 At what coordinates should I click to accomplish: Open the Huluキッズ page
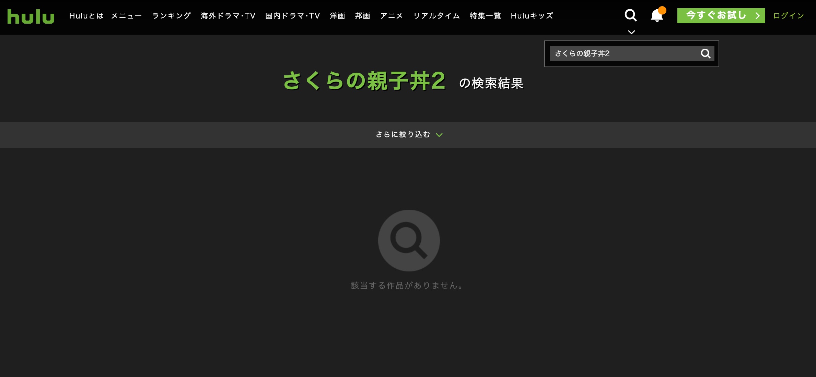pyautogui.click(x=532, y=16)
